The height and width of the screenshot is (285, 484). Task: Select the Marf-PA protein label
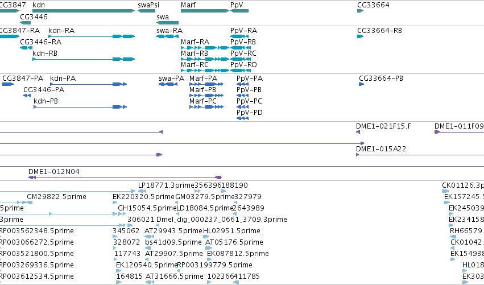click(x=204, y=79)
